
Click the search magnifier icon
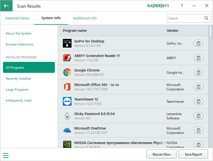pyautogui.click(x=206, y=18)
